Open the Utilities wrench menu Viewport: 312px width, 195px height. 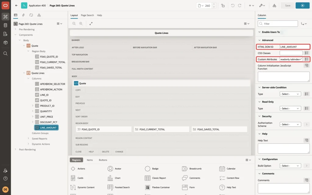coord(262,5)
